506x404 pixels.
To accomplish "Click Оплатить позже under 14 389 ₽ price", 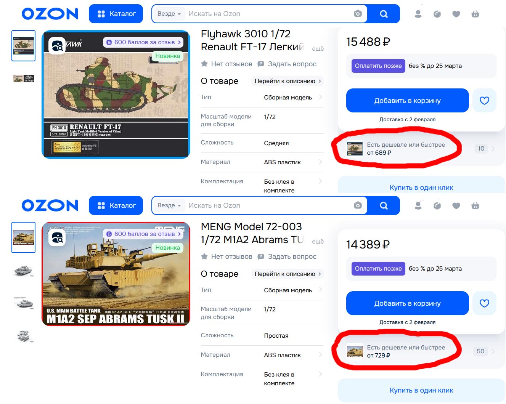I will click(378, 269).
